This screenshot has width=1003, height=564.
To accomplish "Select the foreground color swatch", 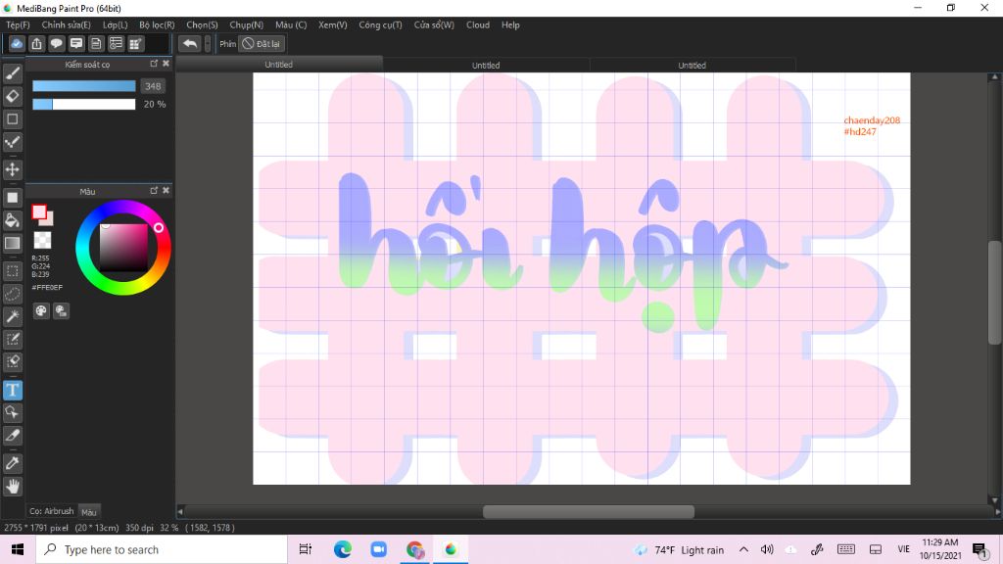I will click(x=39, y=212).
